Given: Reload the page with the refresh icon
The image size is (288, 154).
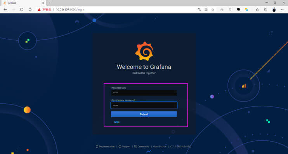Looking at the screenshot, I should (x=22, y=10).
